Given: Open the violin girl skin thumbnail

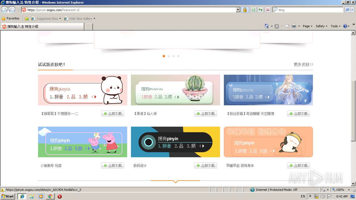Looking at the screenshot, I should click(268, 90).
